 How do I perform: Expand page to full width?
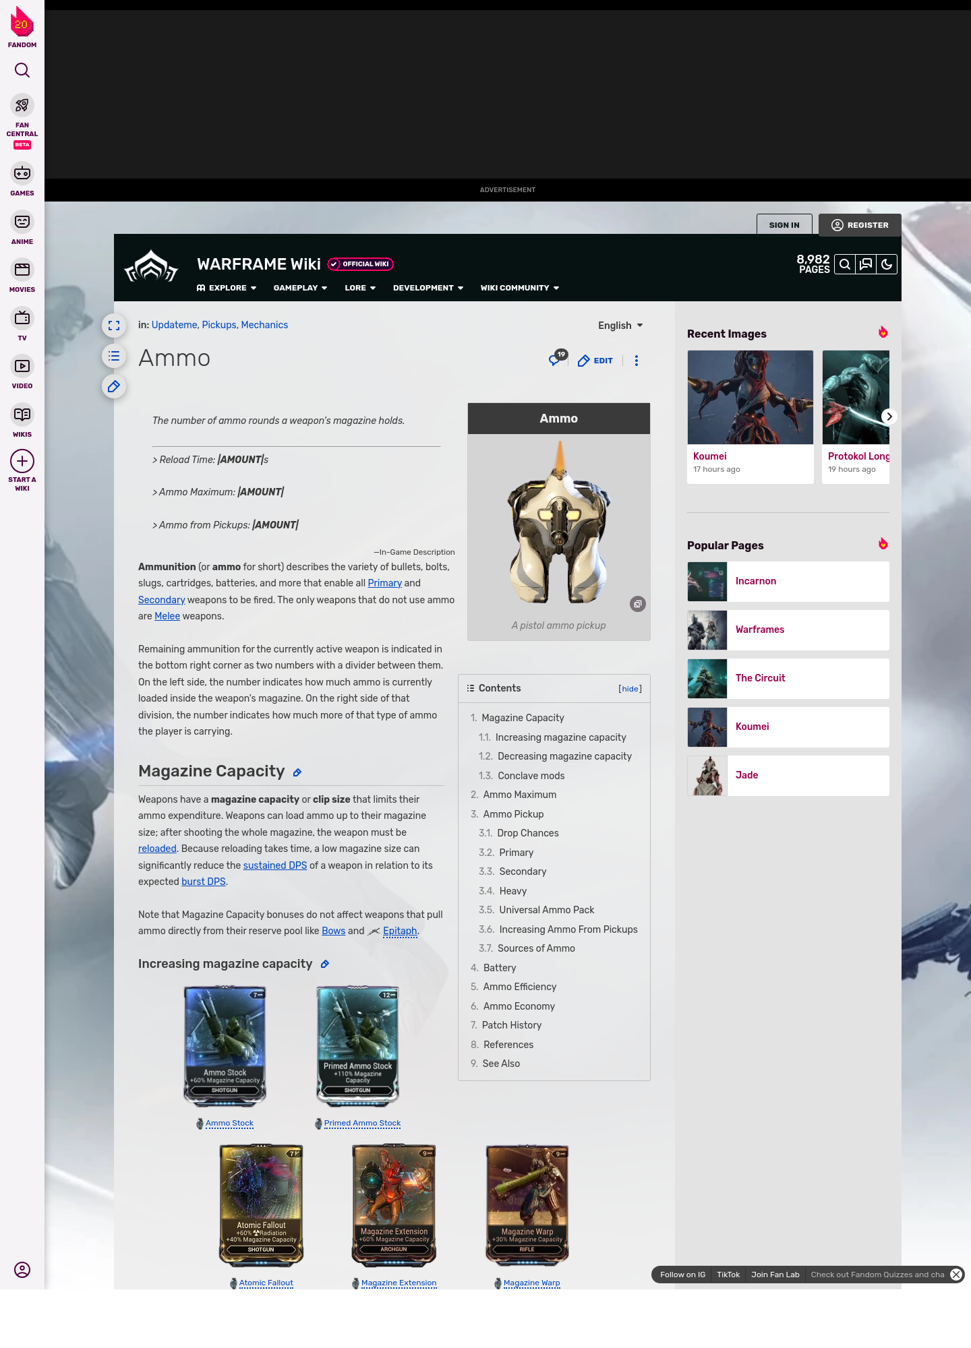(114, 326)
